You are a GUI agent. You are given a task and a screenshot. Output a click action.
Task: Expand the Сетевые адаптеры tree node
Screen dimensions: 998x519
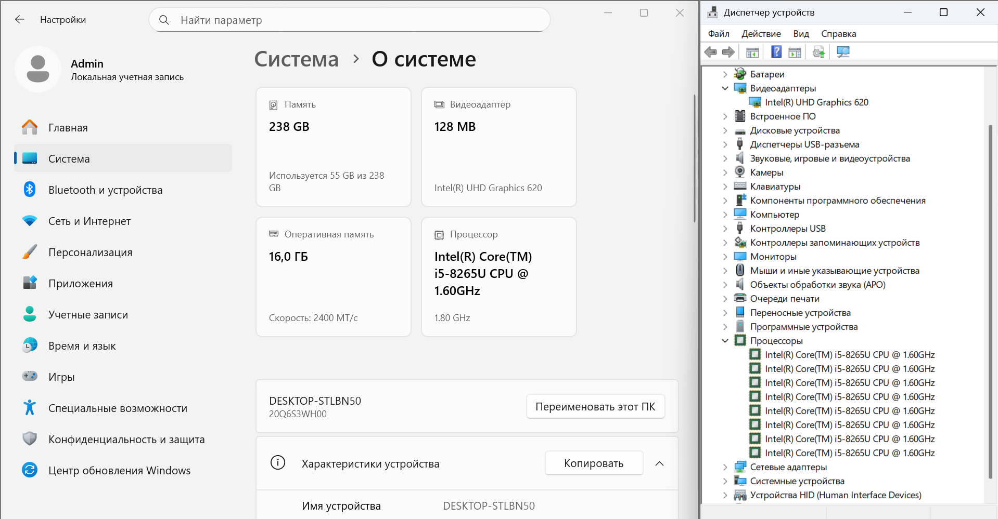(x=725, y=467)
